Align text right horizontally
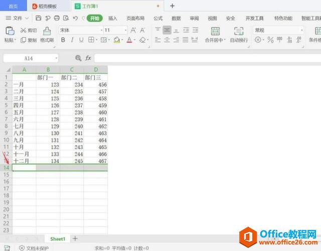The height and width of the screenshot is (251, 321). (176, 40)
